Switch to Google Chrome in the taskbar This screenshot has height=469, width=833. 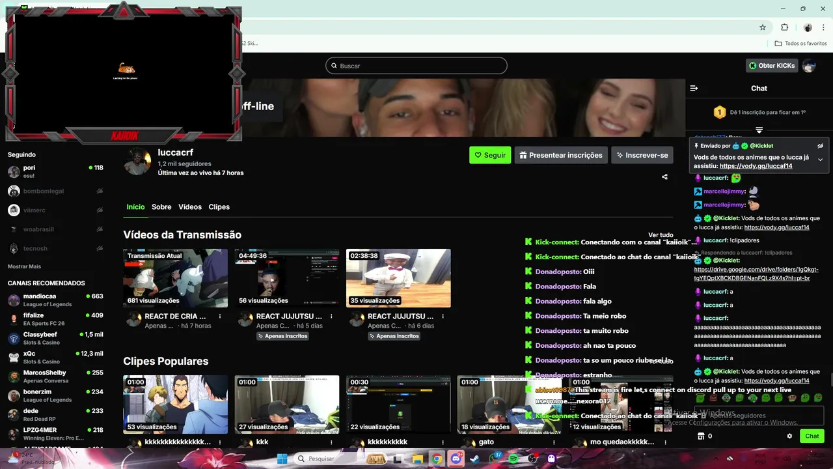(437, 459)
